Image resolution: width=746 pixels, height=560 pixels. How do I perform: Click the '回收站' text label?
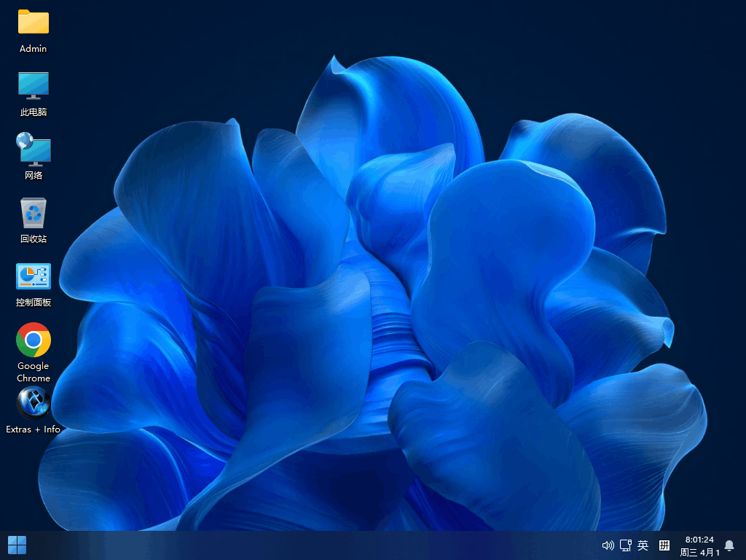point(34,239)
